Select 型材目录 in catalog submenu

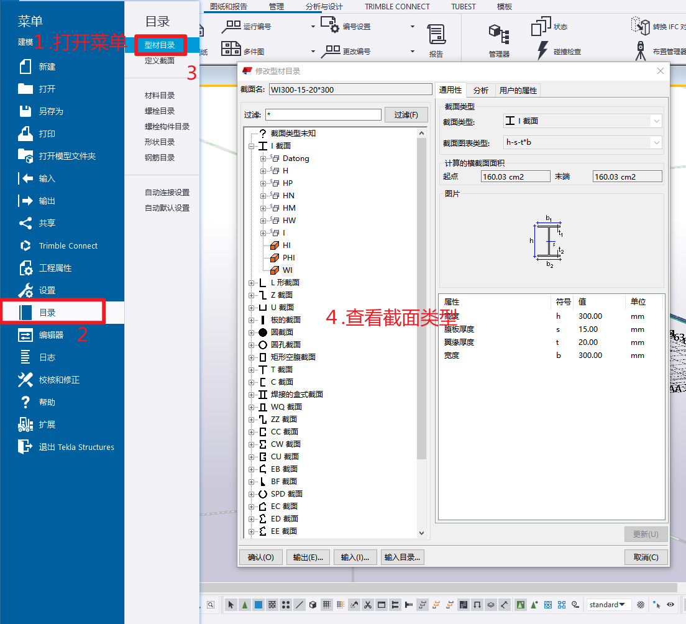160,45
